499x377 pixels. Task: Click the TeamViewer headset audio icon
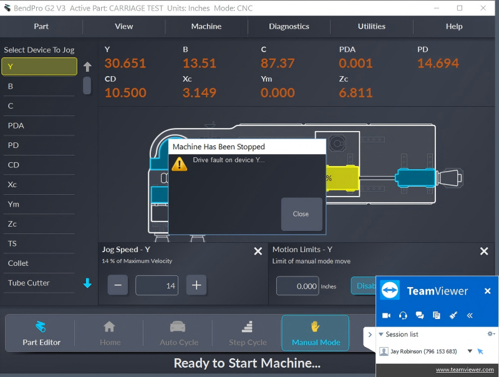tap(403, 315)
